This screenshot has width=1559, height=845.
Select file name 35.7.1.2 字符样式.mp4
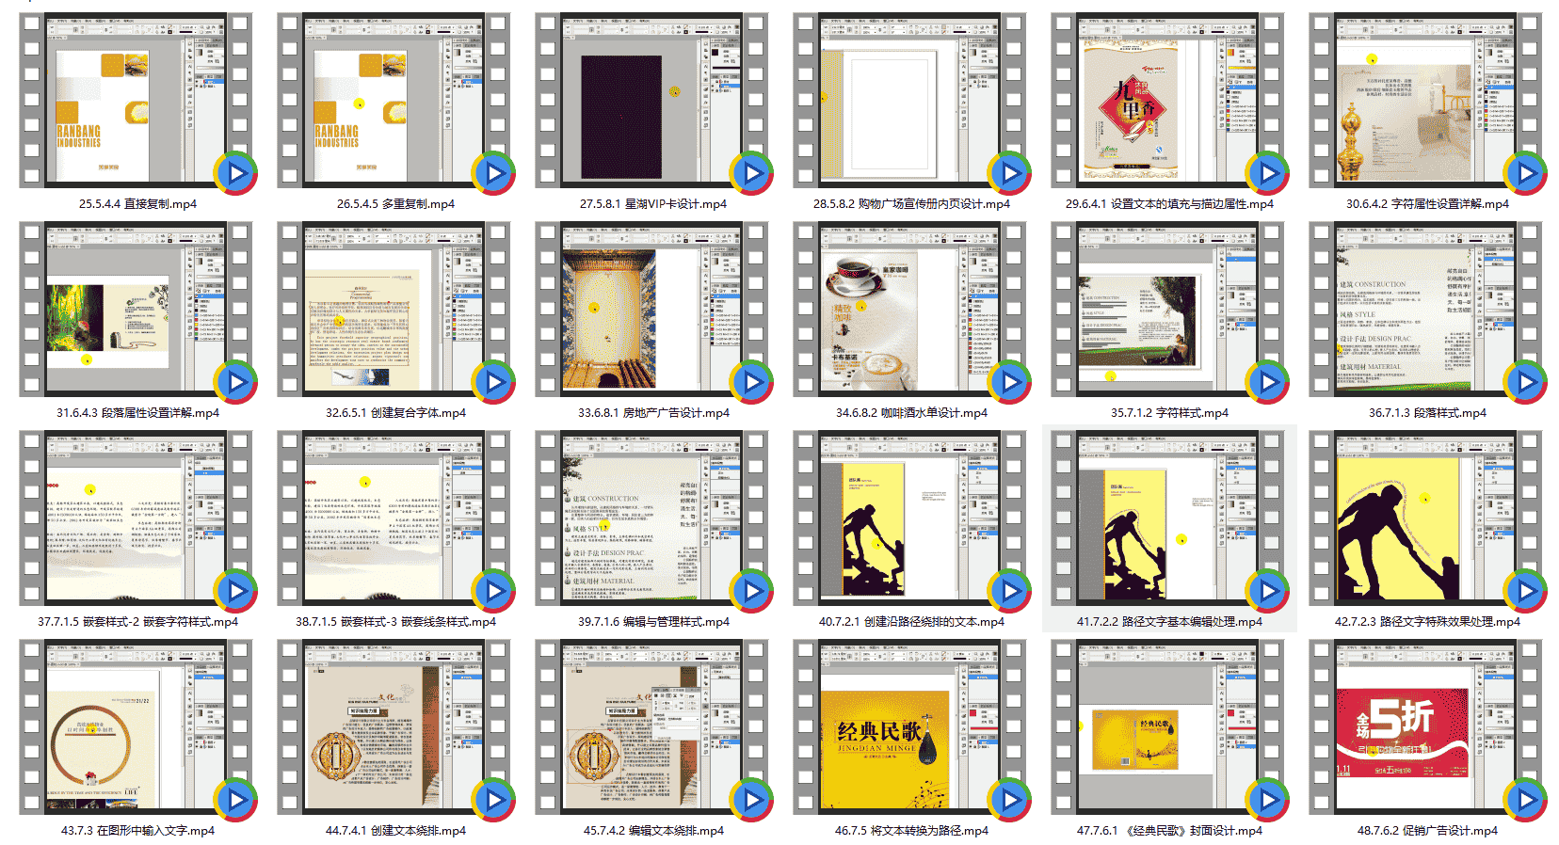coord(1169,412)
